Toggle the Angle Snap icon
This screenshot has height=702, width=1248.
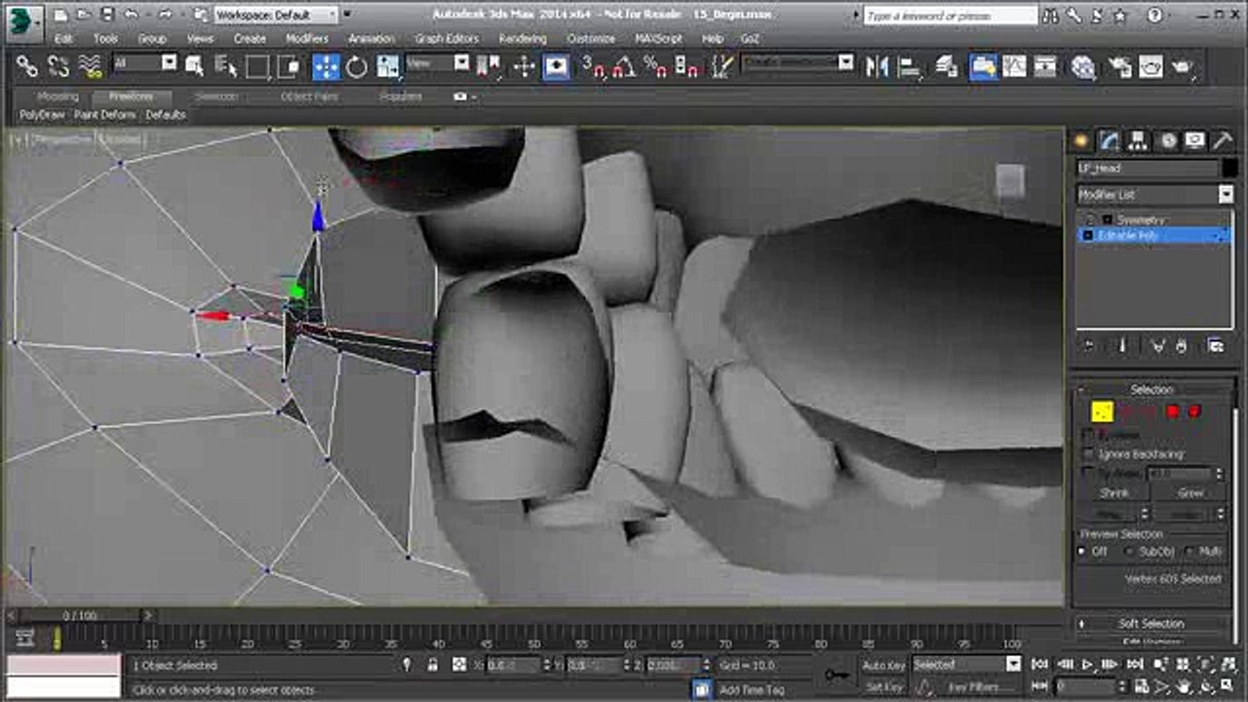pyautogui.click(x=624, y=66)
